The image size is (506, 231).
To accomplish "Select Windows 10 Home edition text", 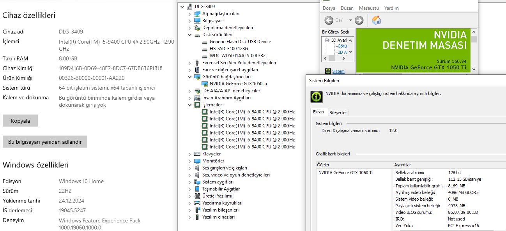I will [81, 181].
